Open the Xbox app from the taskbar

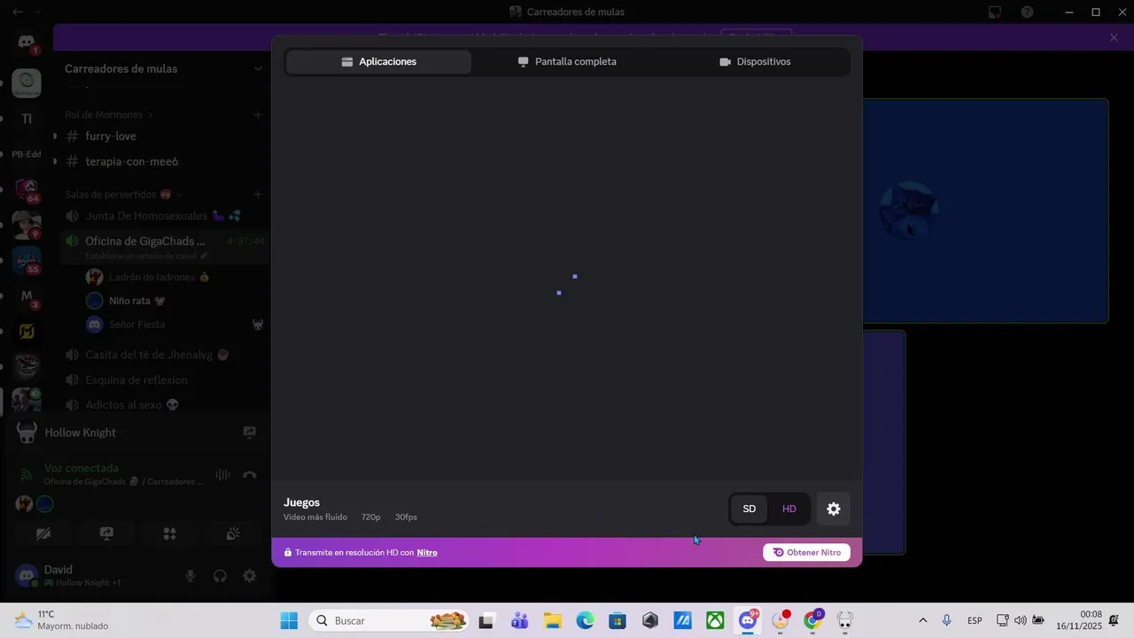point(715,620)
